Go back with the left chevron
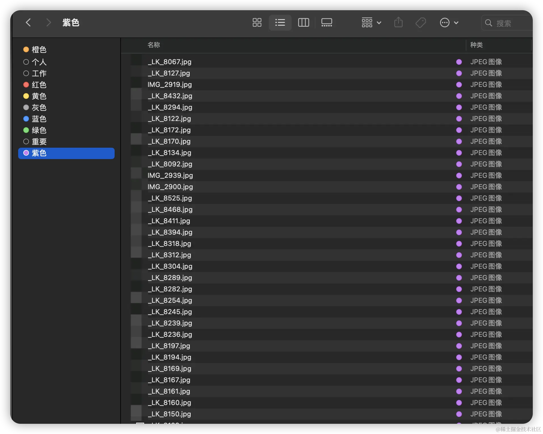Viewport: 543px width, 434px height. point(28,22)
